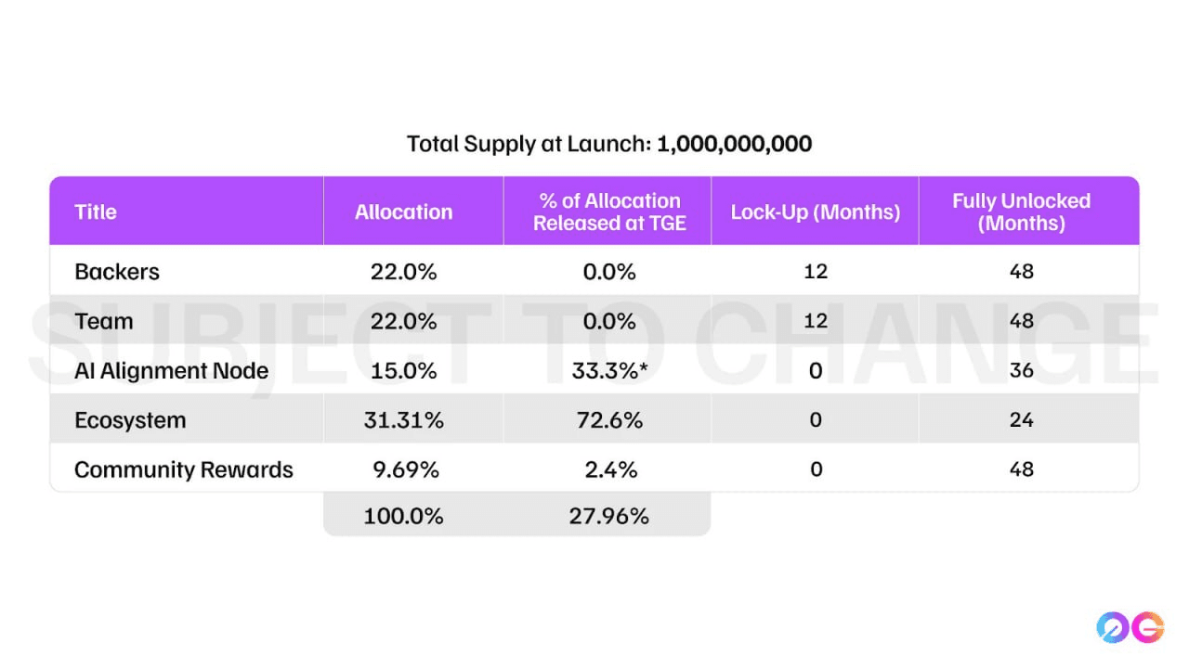
Task: Click the 27.96% total released cell
Action: [608, 516]
